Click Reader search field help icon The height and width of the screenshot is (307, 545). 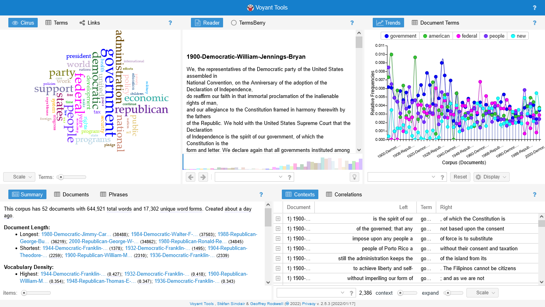(x=290, y=177)
